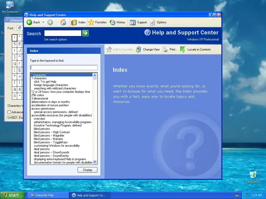Click the on-screen keyboard tray icon

point(237,195)
